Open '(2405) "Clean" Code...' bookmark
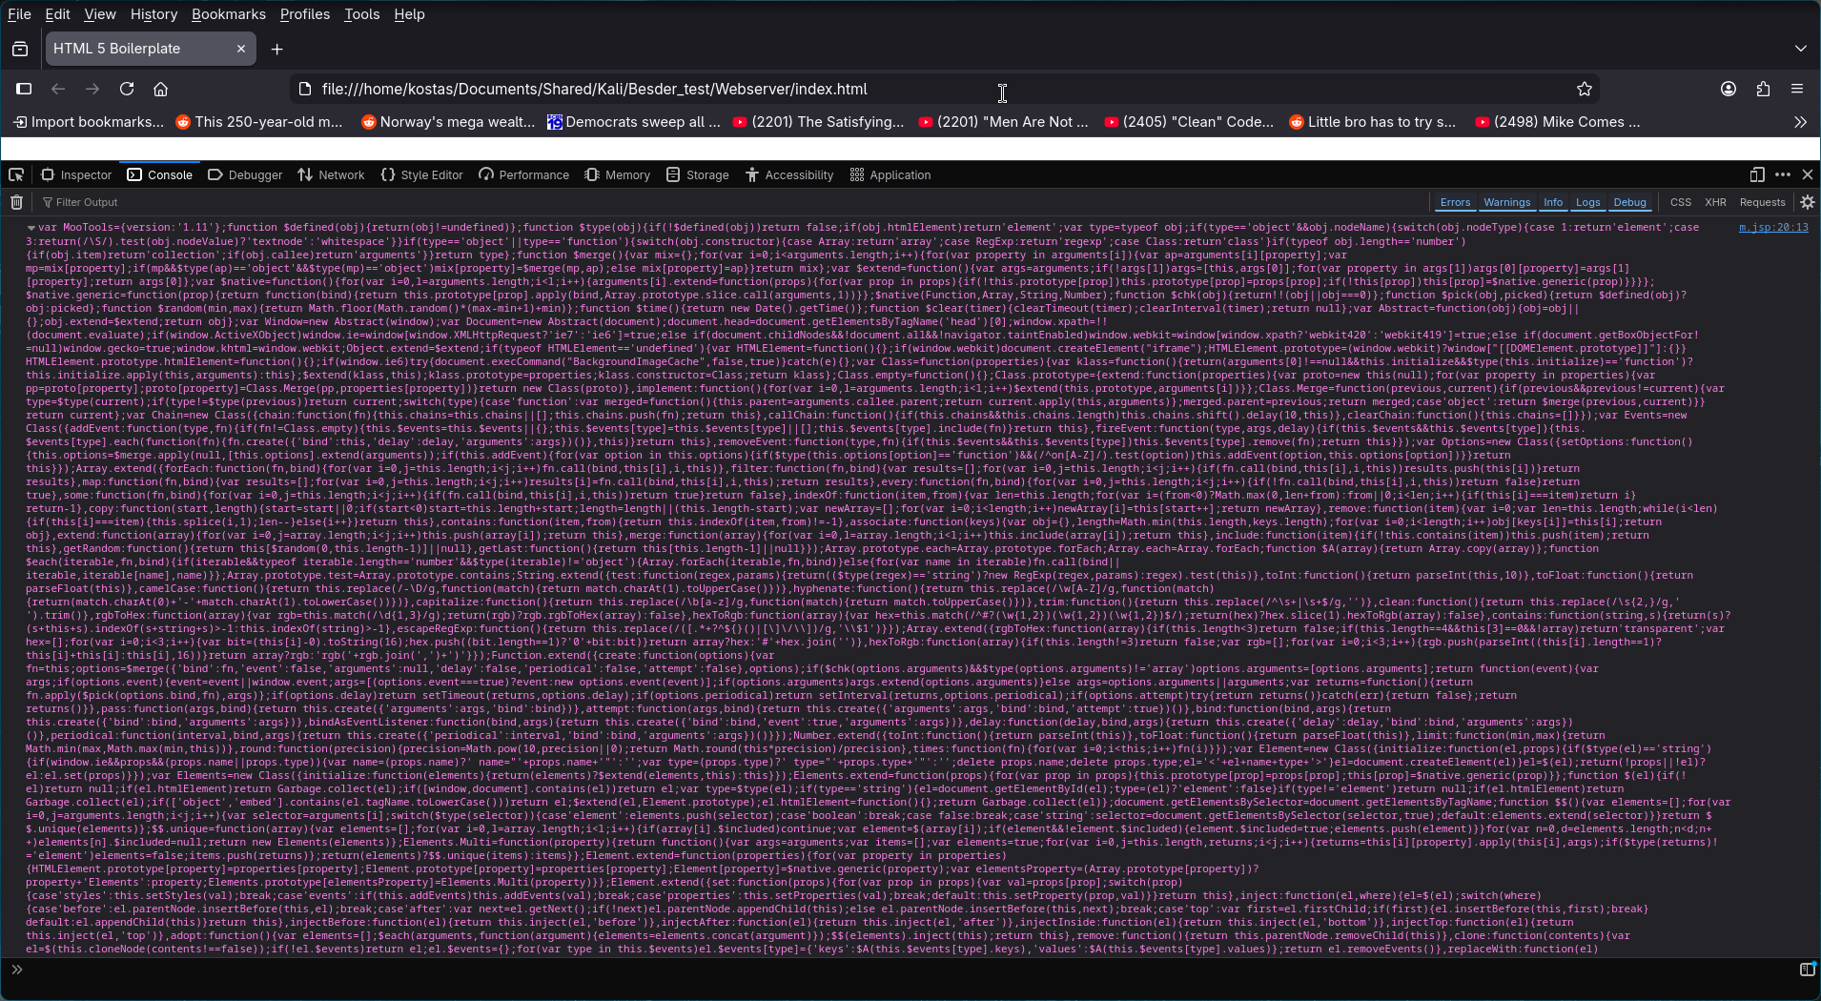The image size is (1821, 1001). pyautogui.click(x=1189, y=122)
